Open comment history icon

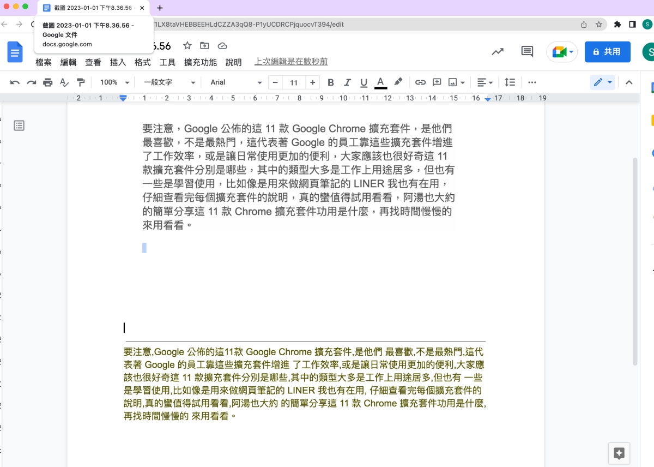click(527, 52)
